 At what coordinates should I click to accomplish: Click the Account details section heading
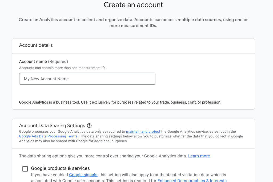[36, 45]
